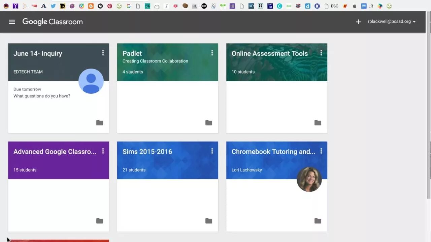Viewport: 431px width, 242px height.
Task: Open the ESC bookmark
Action: click(331, 6)
